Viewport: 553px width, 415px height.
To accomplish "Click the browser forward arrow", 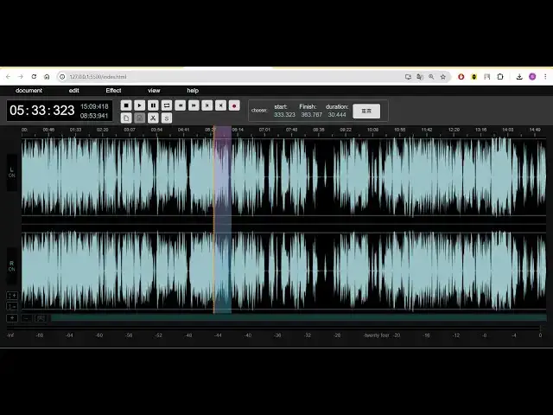I will point(21,77).
